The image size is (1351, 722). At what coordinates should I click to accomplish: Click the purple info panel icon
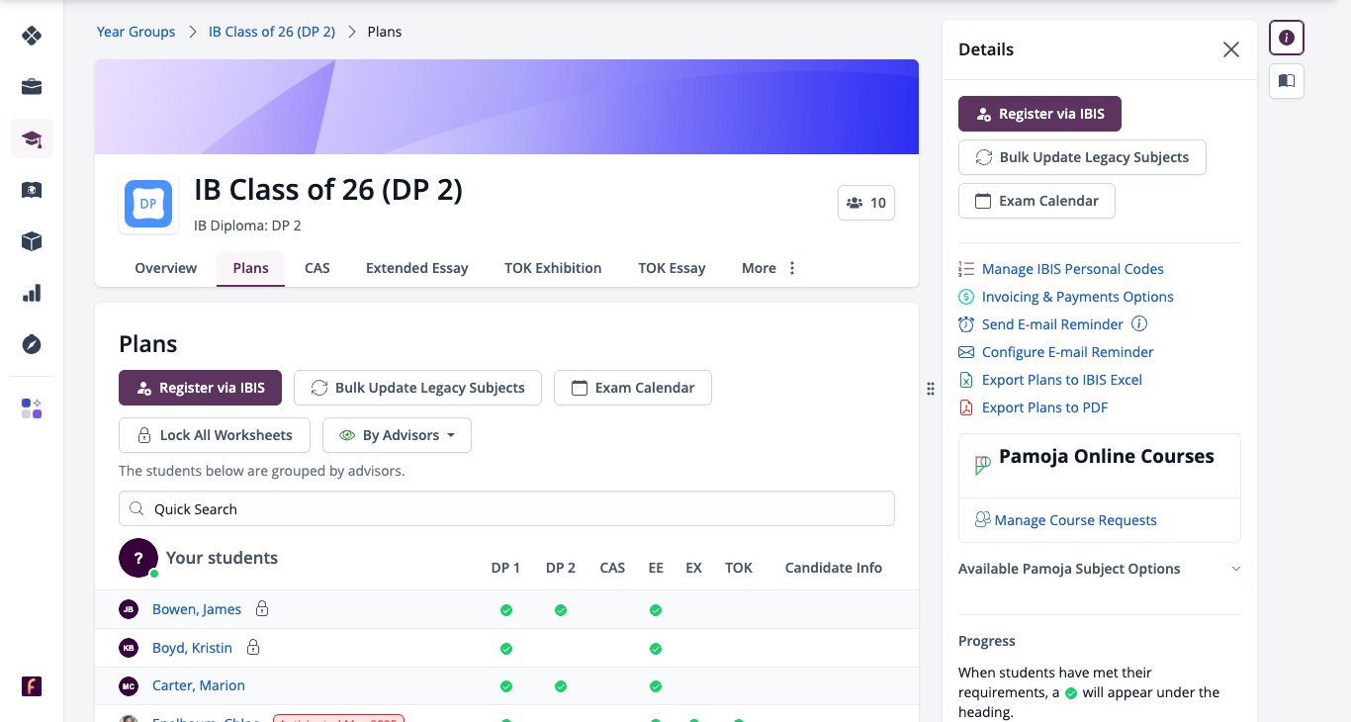pyautogui.click(x=1287, y=38)
